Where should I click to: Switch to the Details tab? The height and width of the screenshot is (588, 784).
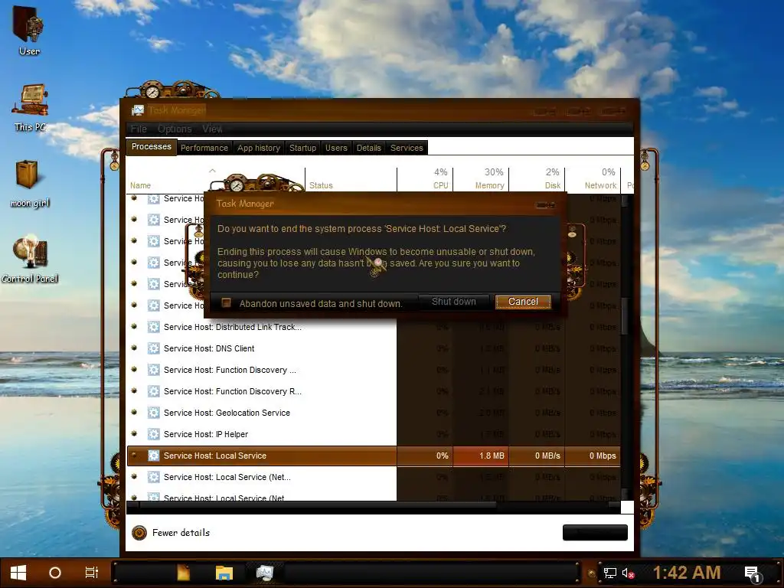(368, 148)
